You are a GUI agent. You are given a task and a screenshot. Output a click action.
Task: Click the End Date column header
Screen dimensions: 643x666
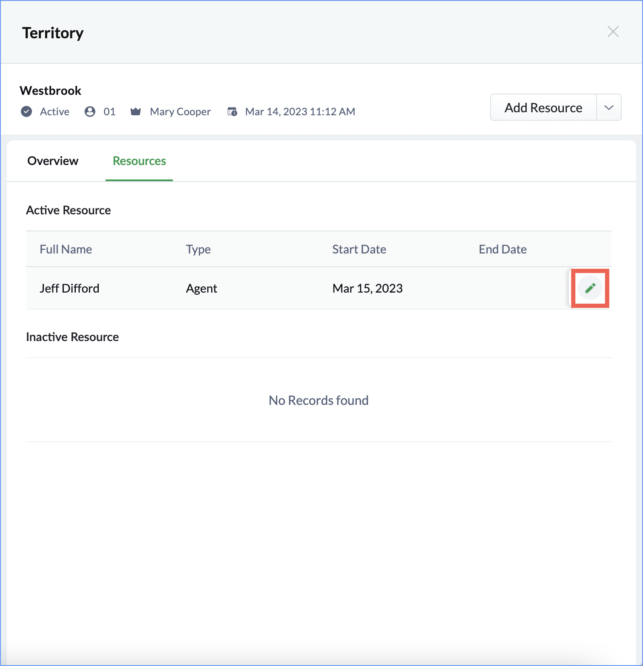pyautogui.click(x=502, y=249)
